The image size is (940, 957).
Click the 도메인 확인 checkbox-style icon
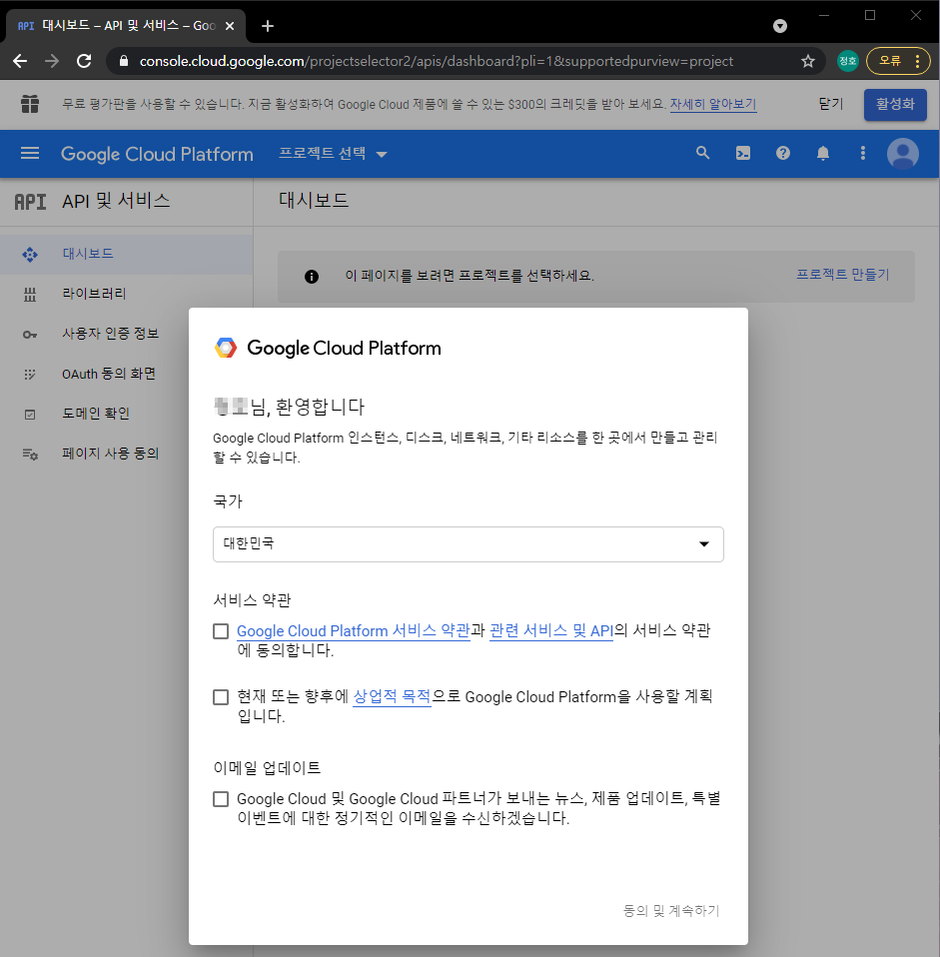[x=30, y=415]
